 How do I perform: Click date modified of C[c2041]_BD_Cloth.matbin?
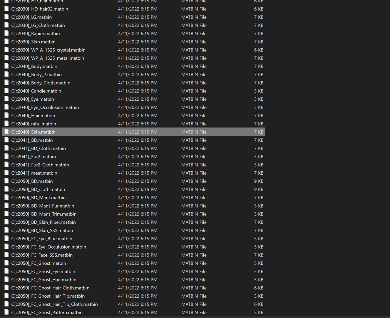click(x=138, y=148)
